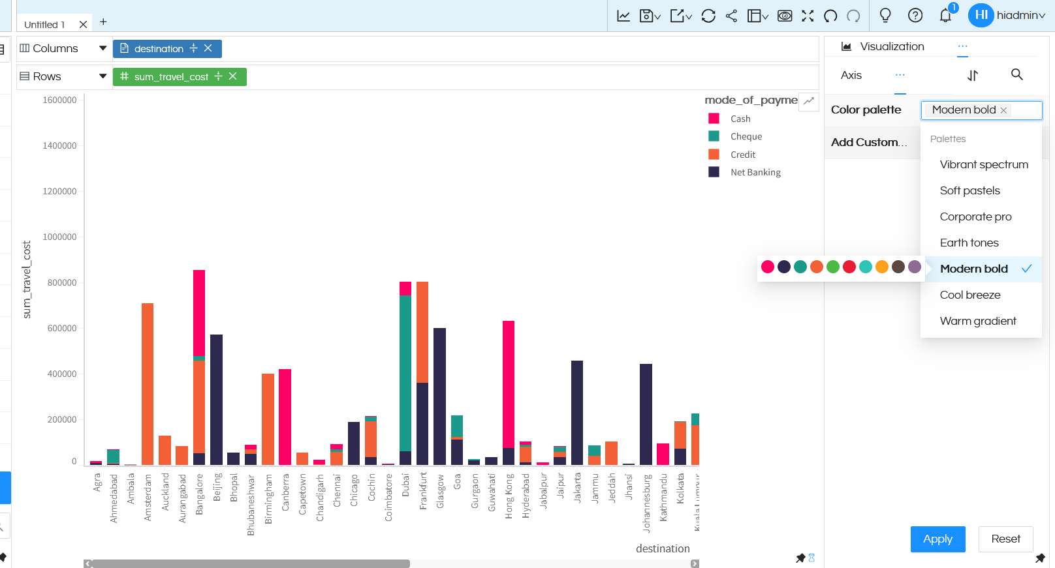Click the purple swatch in palette preview
The width and height of the screenshot is (1055, 568).
pyautogui.click(x=915, y=267)
